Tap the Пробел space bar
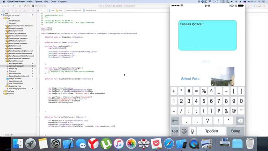The height and width of the screenshot is (151, 268). click(x=211, y=131)
